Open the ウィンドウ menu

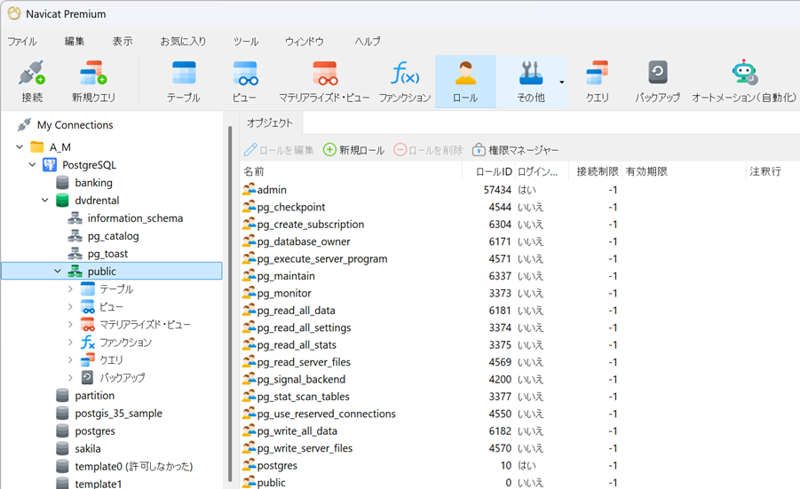304,42
